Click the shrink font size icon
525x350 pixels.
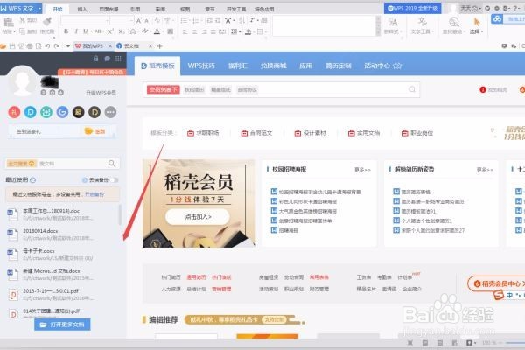click(147, 20)
